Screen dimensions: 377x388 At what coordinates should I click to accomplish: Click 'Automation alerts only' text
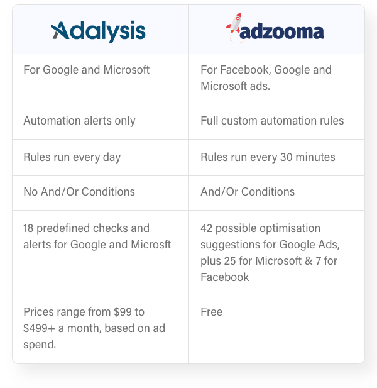[79, 121]
